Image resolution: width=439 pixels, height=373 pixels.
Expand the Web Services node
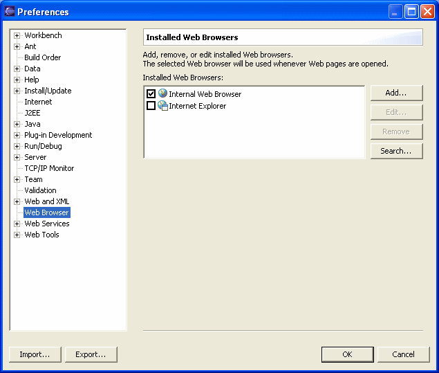pyautogui.click(x=17, y=224)
